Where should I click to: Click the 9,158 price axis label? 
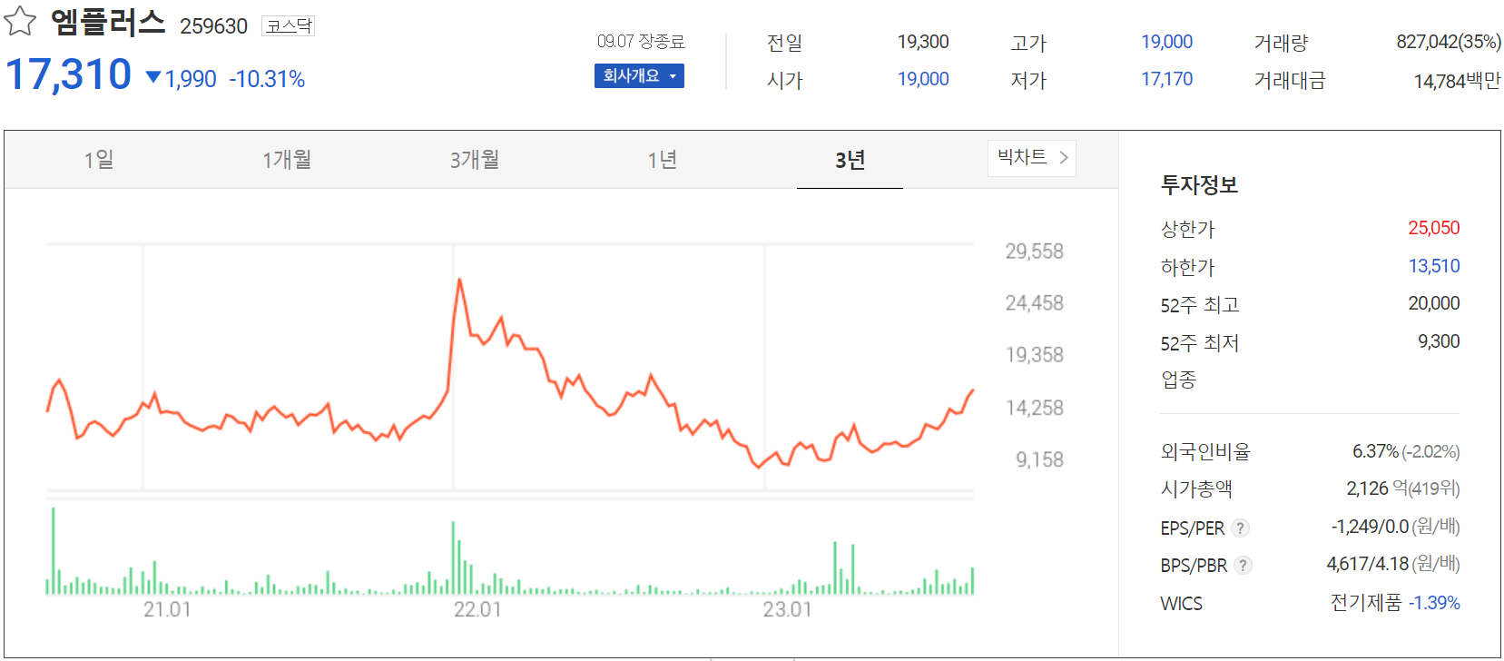point(1039,459)
